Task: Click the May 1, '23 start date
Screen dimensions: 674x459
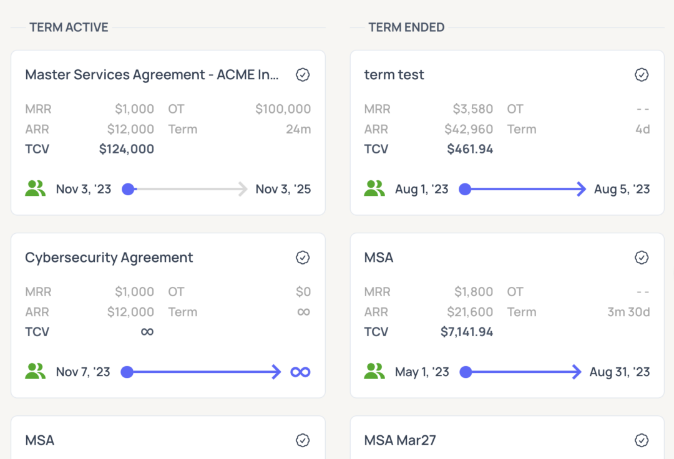Action: pos(422,372)
